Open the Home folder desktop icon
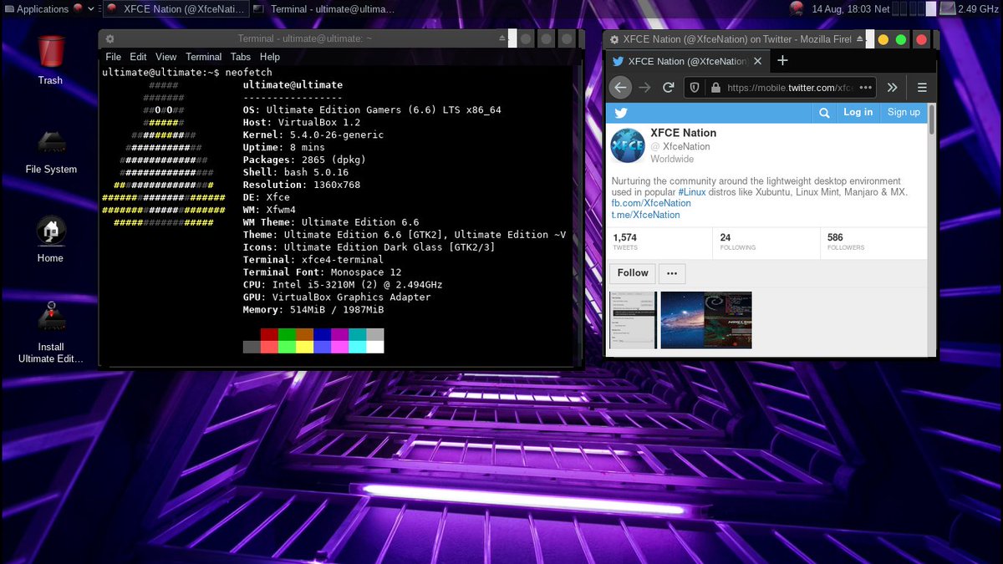This screenshot has height=564, width=1003. pos(50,239)
